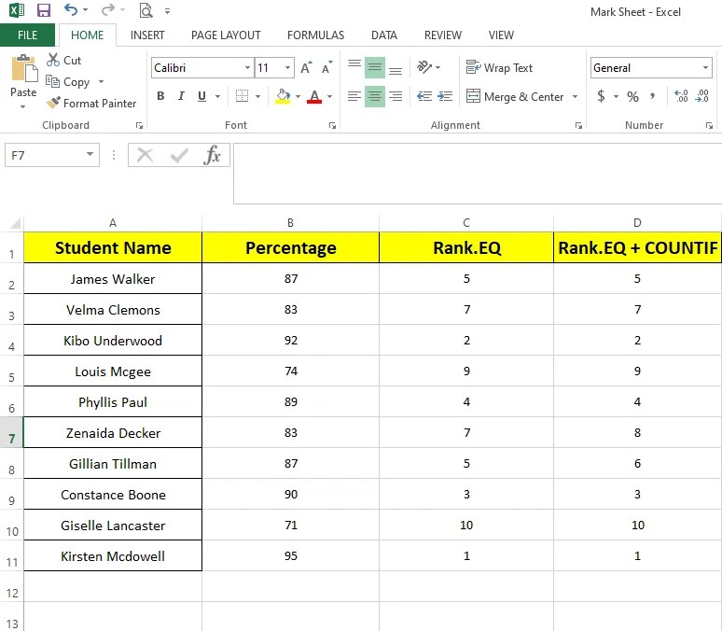This screenshot has width=722, height=631.
Task: Click the Undo arrow icon
Action: pos(71,9)
